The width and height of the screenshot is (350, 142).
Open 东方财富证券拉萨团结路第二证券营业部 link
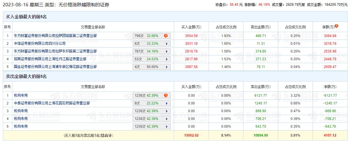55,36
